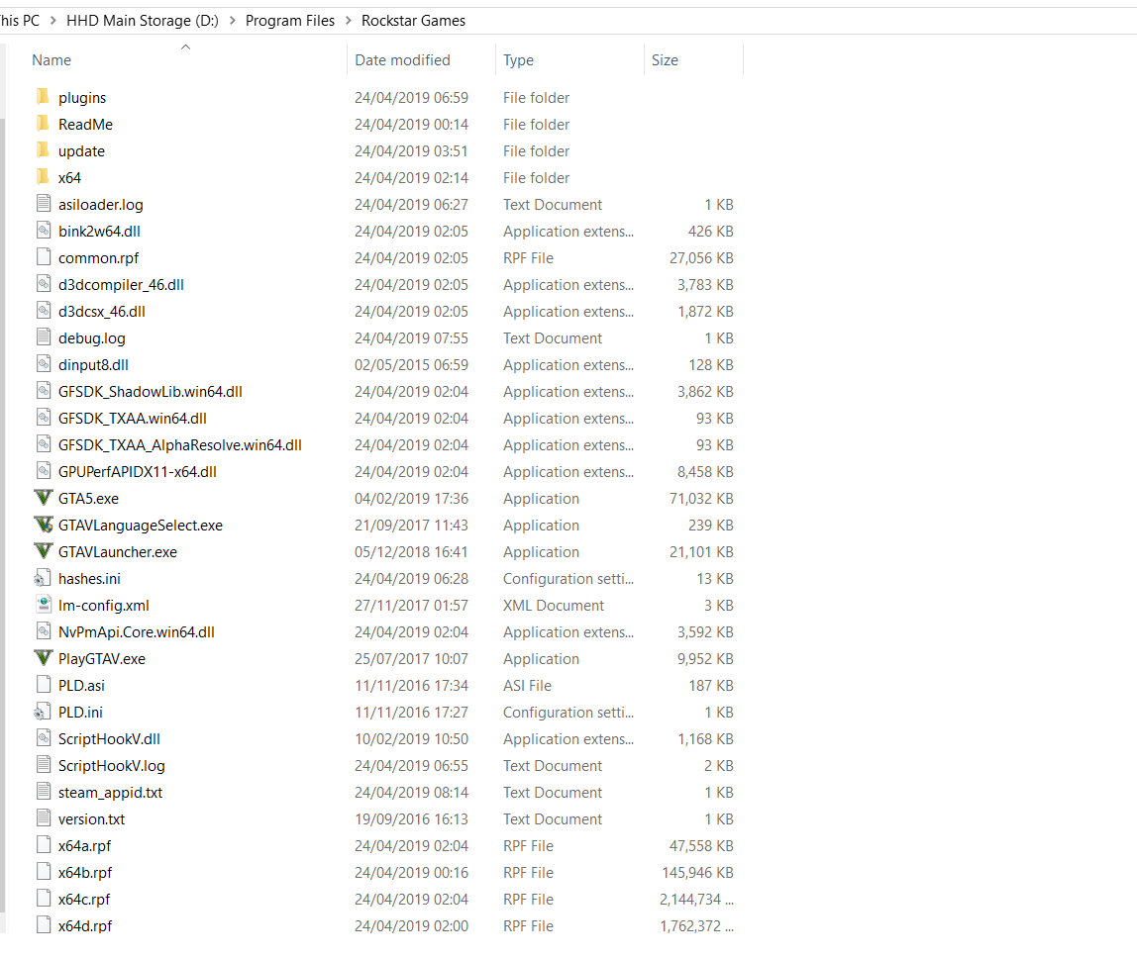Select d3dcsx_46.dll file name

101,312
